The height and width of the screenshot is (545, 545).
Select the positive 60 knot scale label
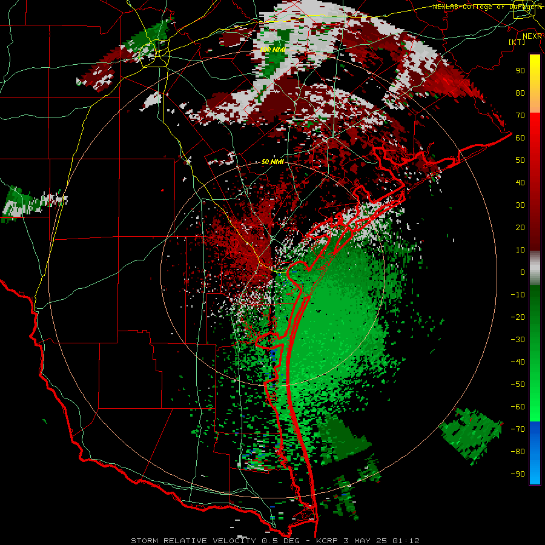520,137
